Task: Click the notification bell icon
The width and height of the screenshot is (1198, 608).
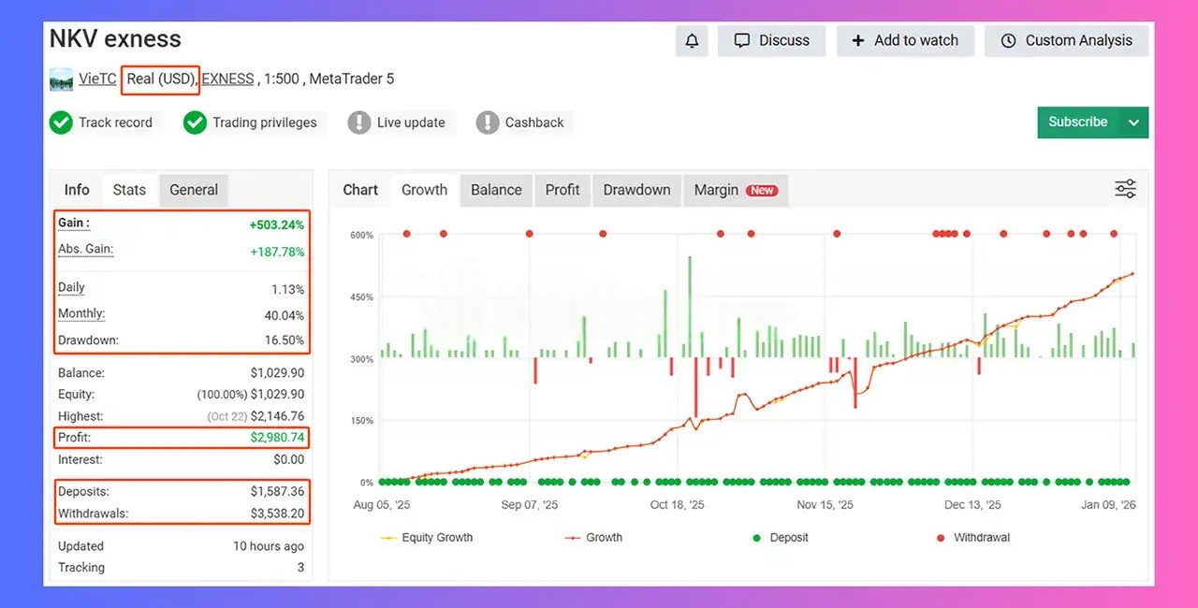Action: (692, 40)
